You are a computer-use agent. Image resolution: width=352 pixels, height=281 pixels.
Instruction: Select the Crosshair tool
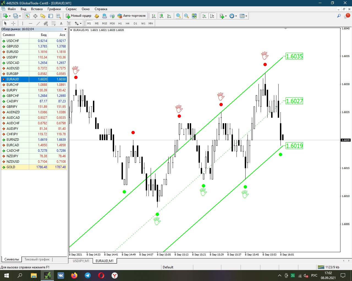tap(13, 23)
